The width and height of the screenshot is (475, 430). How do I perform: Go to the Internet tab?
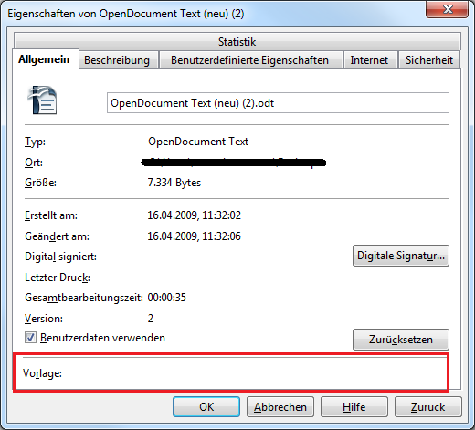(369, 60)
